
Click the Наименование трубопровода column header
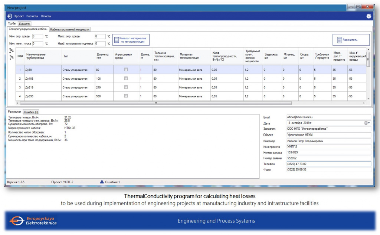[x=43, y=56]
